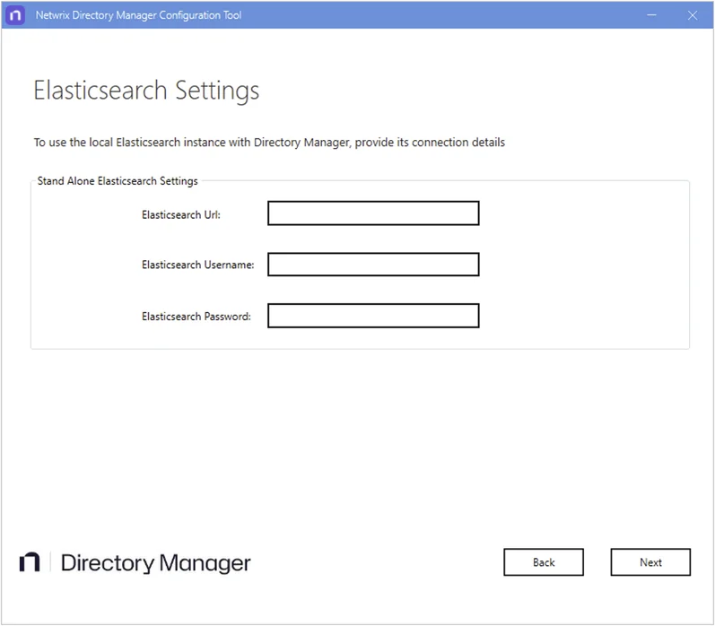Minimize the Configuration Tool window

[651, 15]
